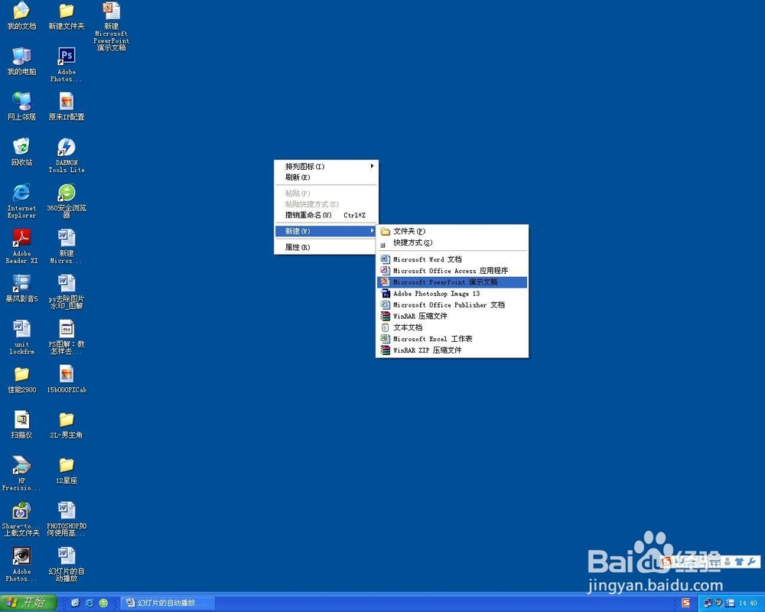Create a new WinRAR 压缩文件

452,316
